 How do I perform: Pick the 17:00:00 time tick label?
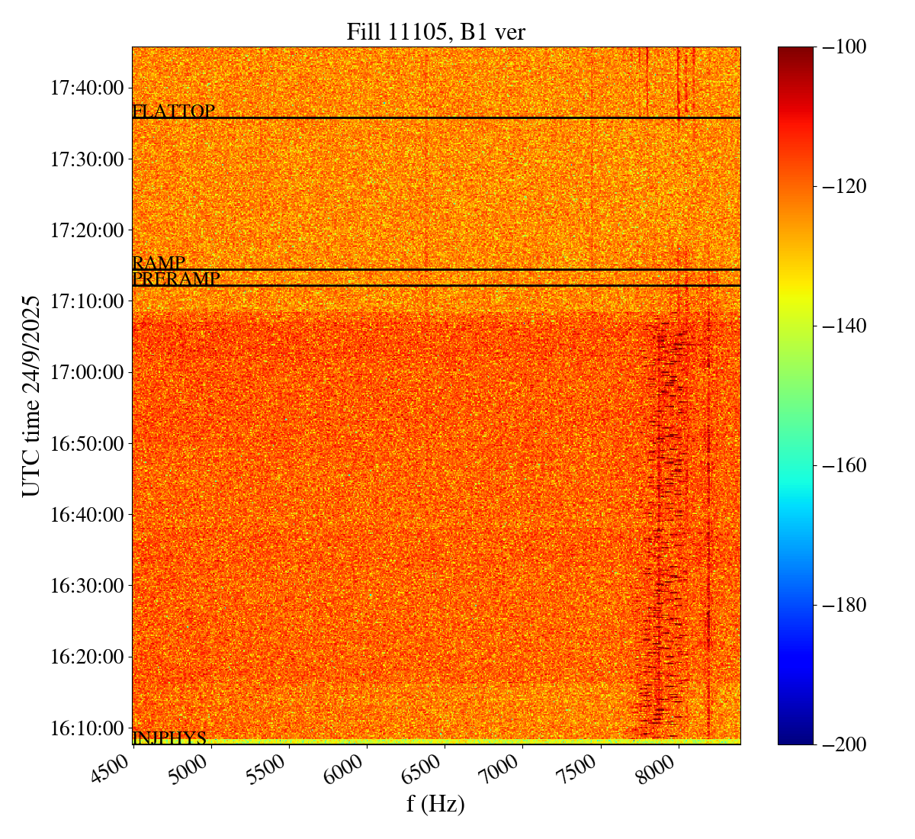86,372
